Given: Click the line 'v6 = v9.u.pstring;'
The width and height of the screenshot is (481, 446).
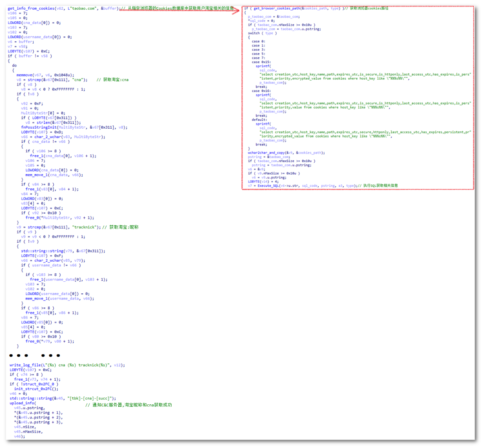Looking at the screenshot, I should click(x=269, y=178).
